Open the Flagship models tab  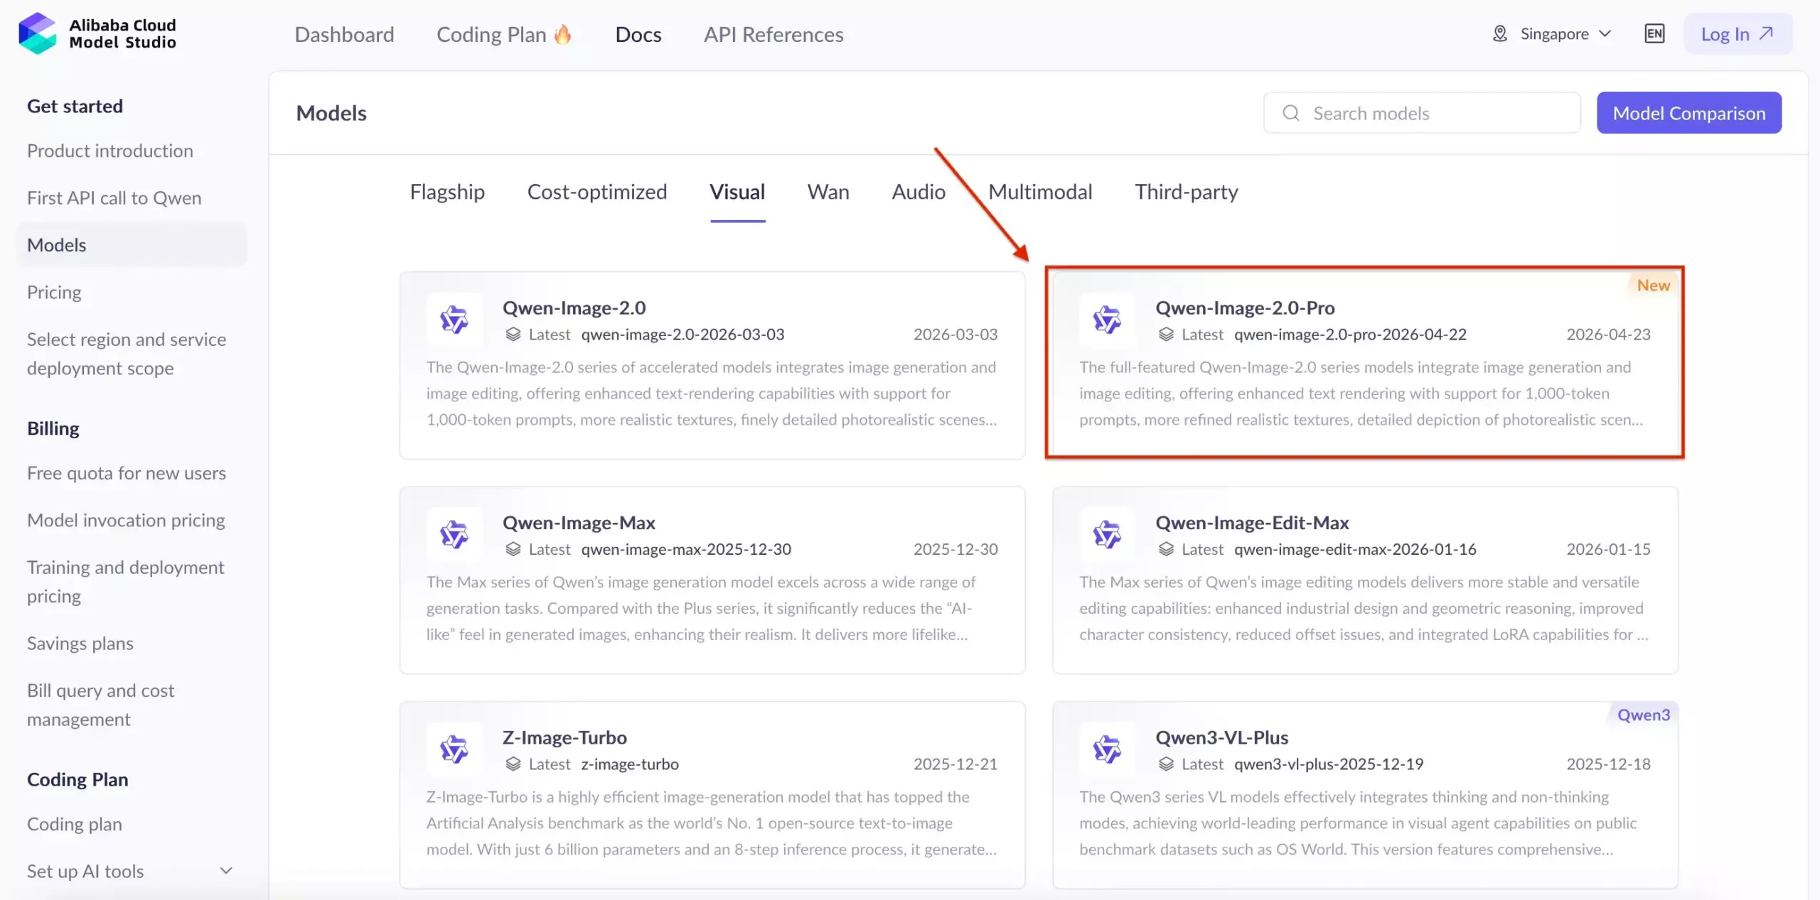(447, 192)
